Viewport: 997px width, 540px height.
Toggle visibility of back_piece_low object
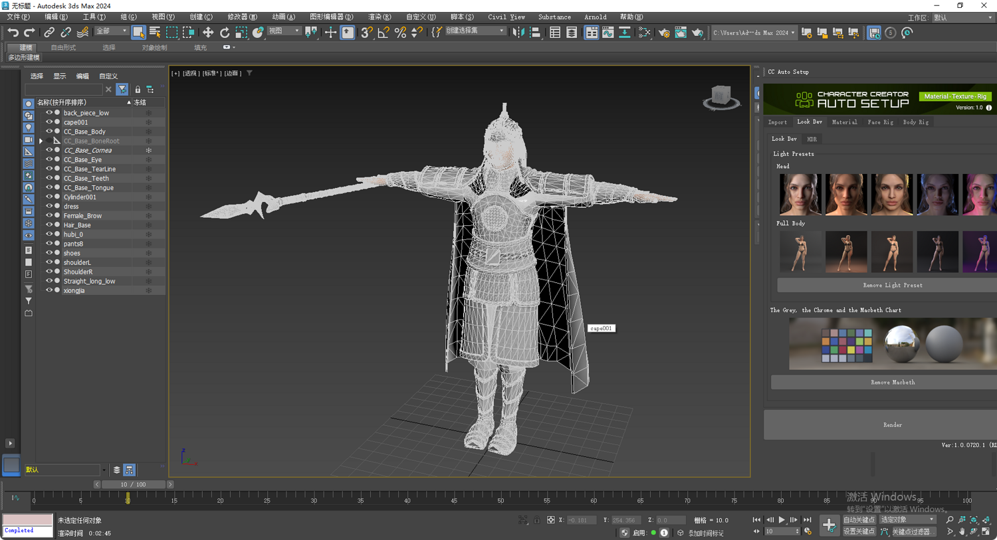coord(49,113)
